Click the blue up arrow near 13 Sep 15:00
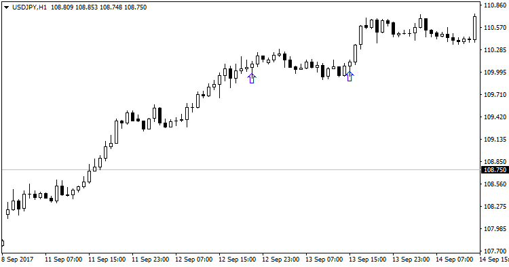Image resolution: width=509 pixels, height=267 pixels. point(350,76)
